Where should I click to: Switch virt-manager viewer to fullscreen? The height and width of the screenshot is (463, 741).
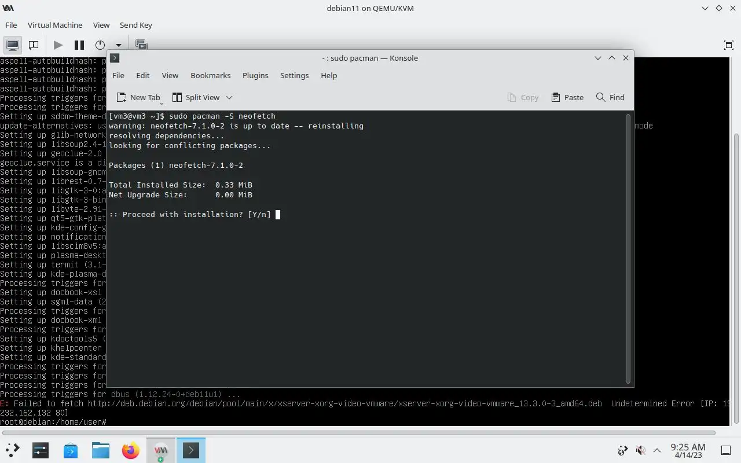click(728, 45)
